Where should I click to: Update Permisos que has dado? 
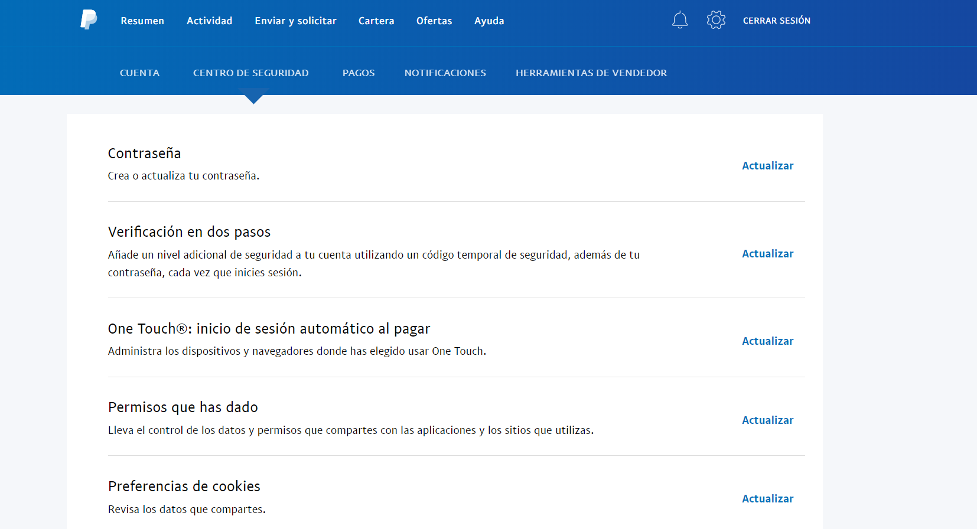[x=767, y=420]
